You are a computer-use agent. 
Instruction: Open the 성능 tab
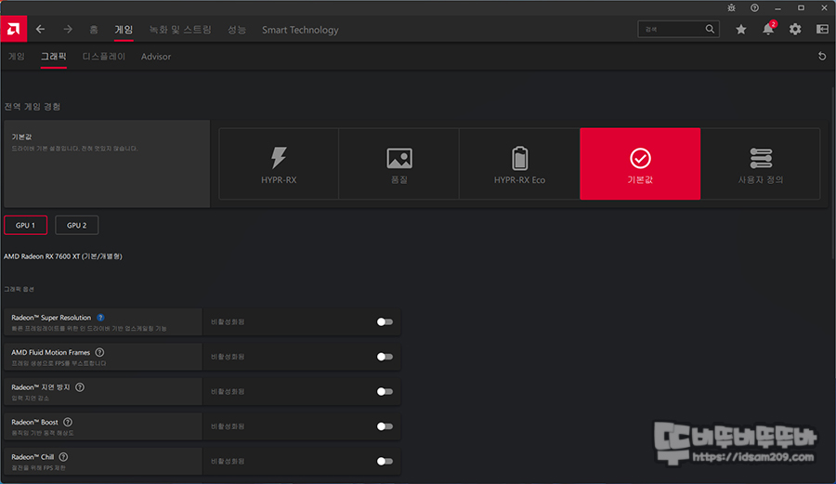(x=237, y=30)
